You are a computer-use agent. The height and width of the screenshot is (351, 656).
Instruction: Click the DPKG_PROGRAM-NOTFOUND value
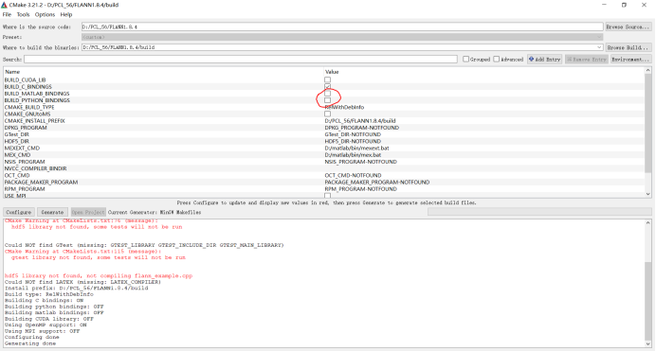tap(362, 128)
